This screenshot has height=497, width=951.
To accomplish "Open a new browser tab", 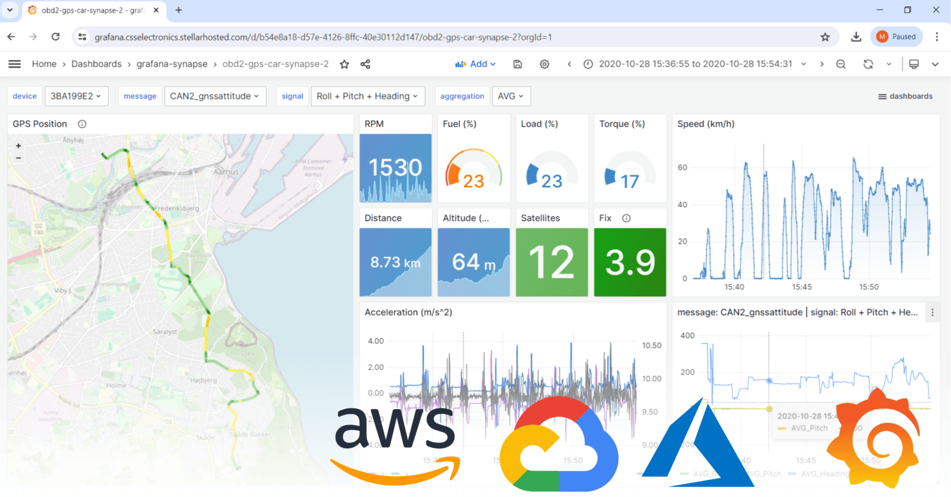I will [179, 10].
